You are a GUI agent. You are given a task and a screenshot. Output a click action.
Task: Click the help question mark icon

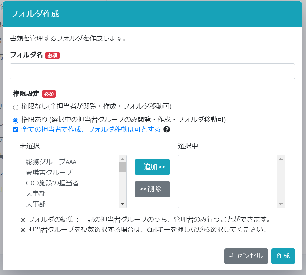[167, 129]
